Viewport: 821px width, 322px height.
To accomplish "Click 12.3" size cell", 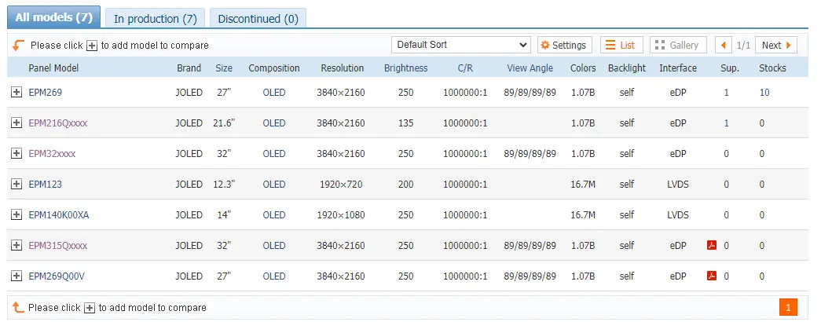I will click(224, 185).
